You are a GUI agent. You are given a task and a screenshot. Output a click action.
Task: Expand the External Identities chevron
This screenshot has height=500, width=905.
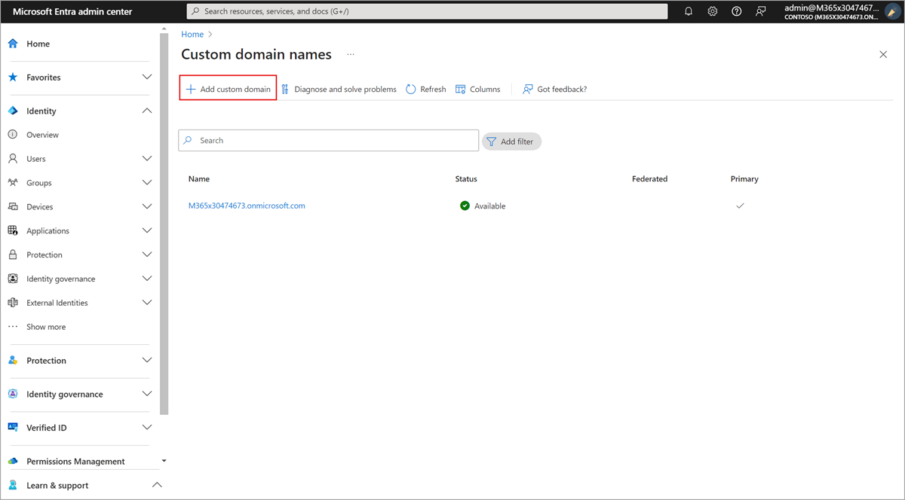click(147, 303)
